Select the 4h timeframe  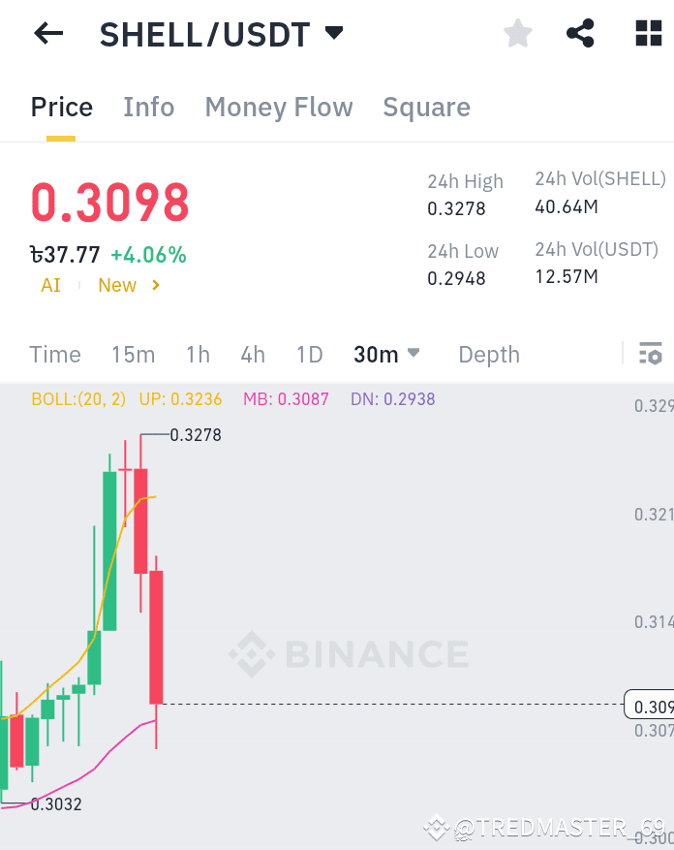coord(253,354)
